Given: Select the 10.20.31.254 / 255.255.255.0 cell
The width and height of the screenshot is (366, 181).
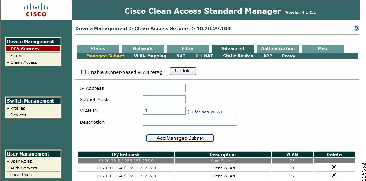Looking at the screenshot, I should [x=126, y=168].
